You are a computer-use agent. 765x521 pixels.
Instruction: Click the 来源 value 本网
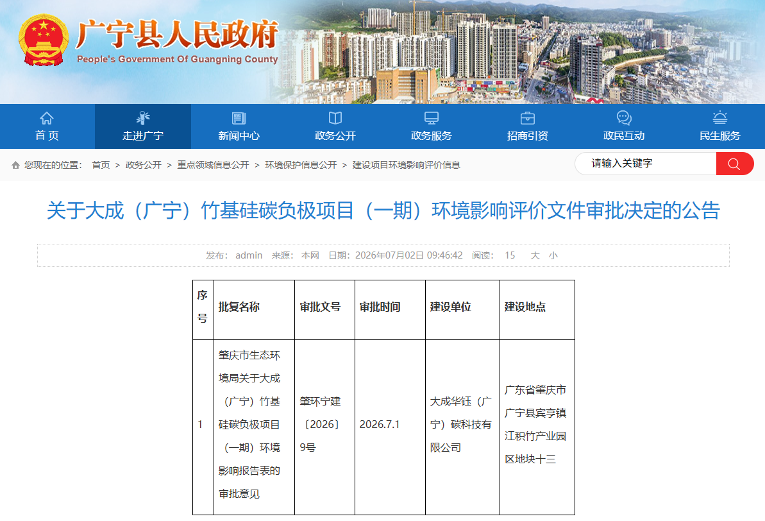[x=310, y=255]
